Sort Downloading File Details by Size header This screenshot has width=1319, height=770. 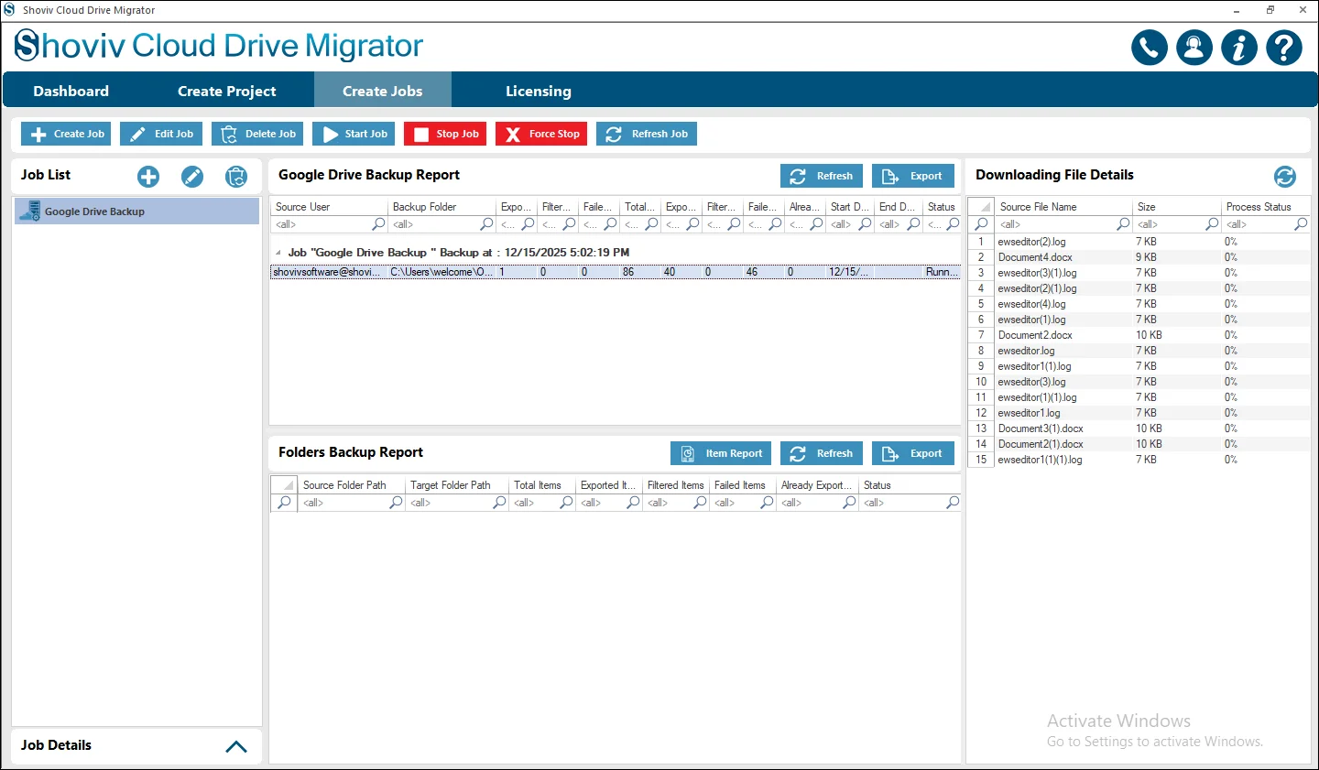coord(1176,207)
